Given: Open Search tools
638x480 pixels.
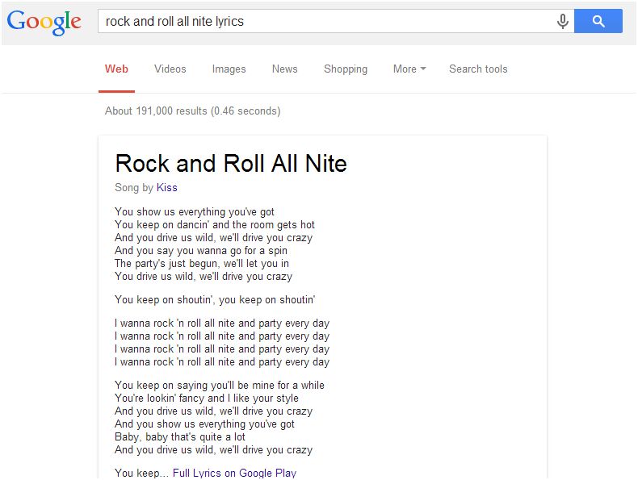Looking at the screenshot, I should [x=478, y=69].
